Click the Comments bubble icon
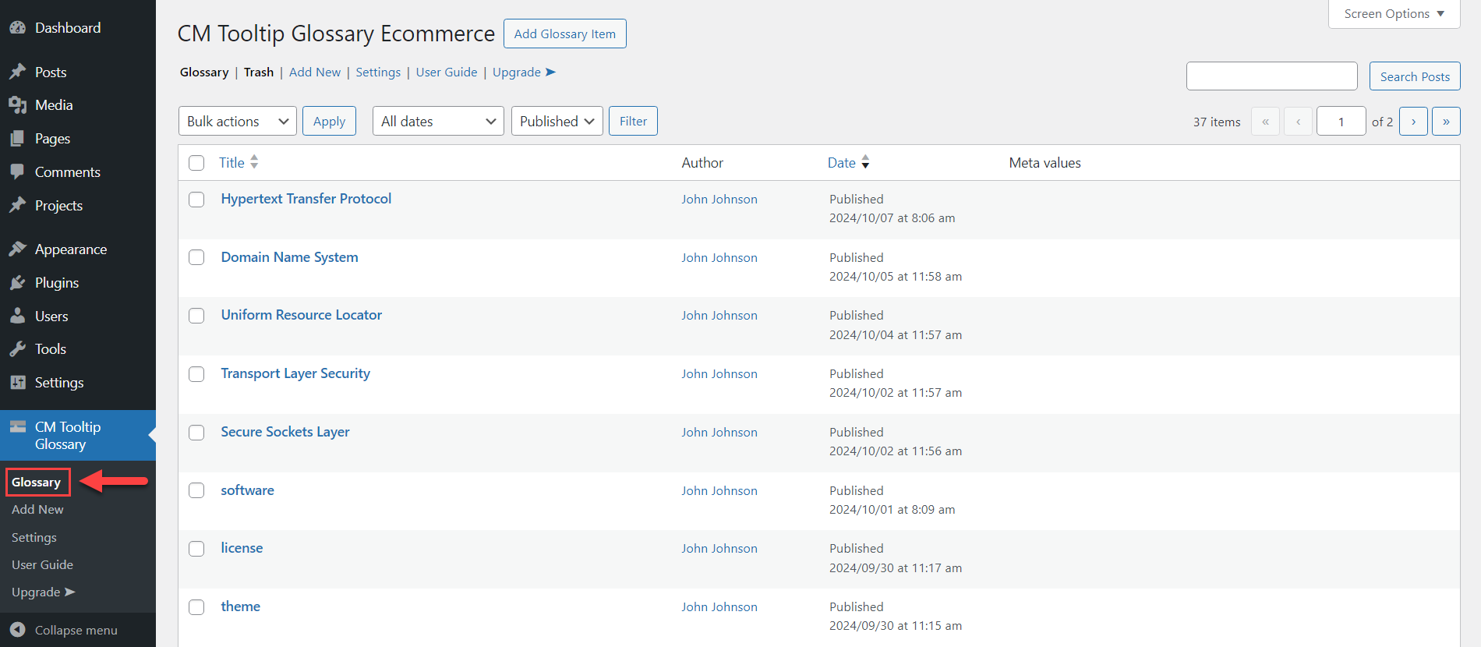 17,171
